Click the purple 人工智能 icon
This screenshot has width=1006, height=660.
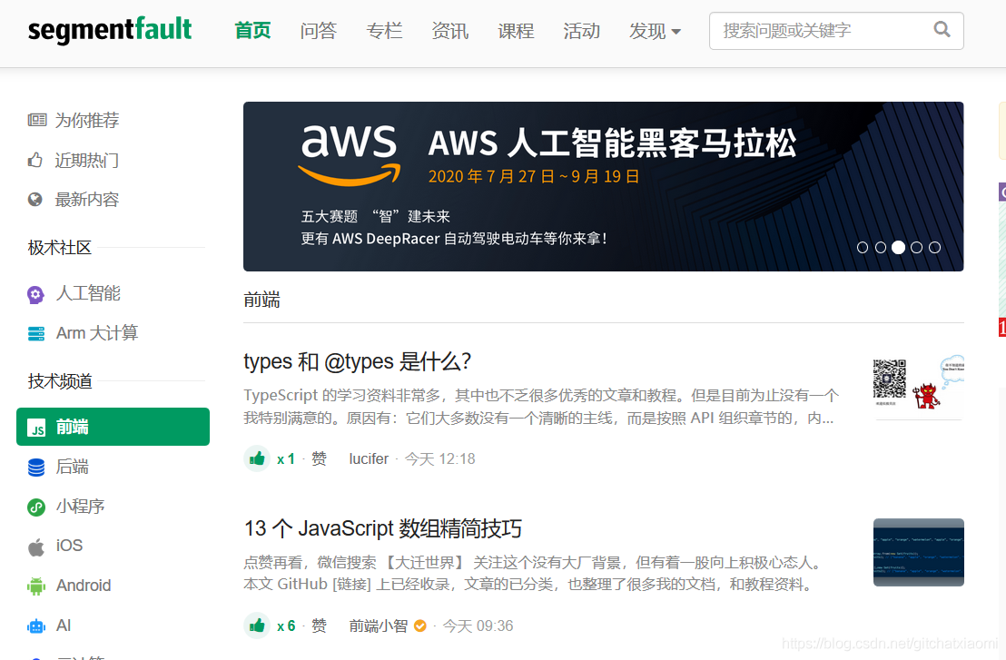coord(36,294)
